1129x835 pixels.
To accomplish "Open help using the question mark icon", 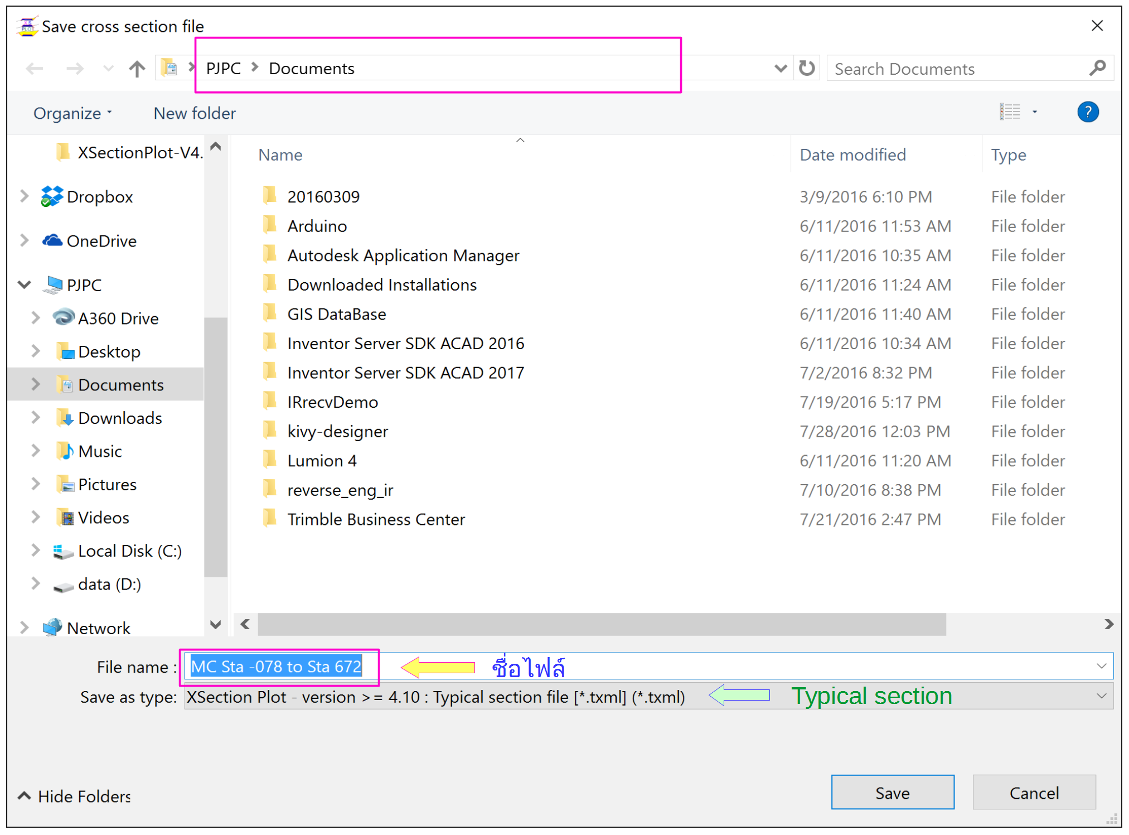I will (1088, 112).
